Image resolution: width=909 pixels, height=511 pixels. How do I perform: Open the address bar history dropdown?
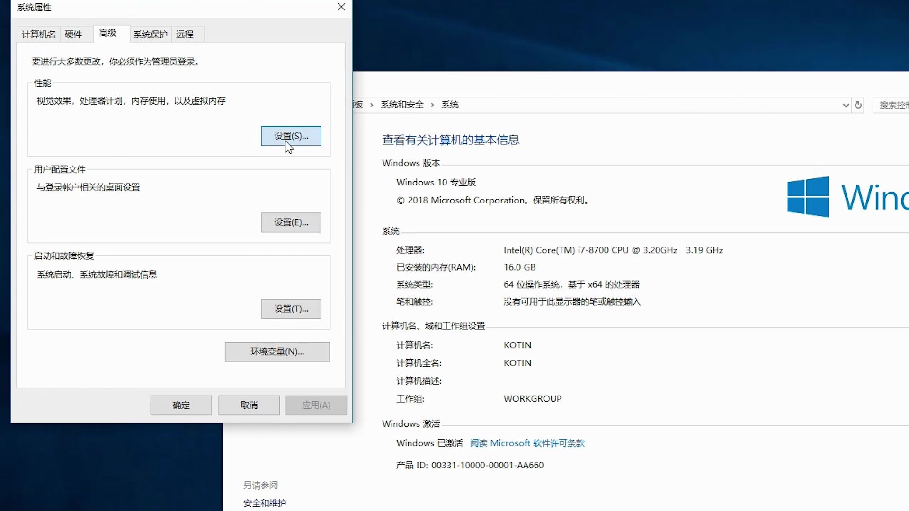click(x=846, y=105)
